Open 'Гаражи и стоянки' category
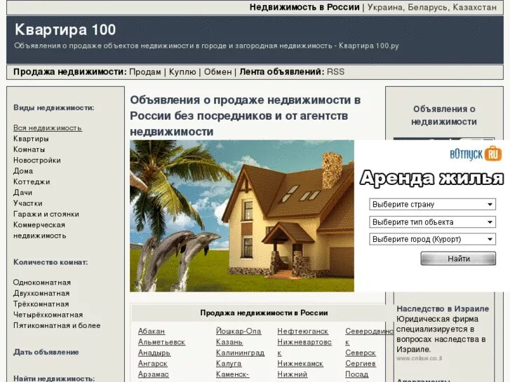 click(46, 214)
